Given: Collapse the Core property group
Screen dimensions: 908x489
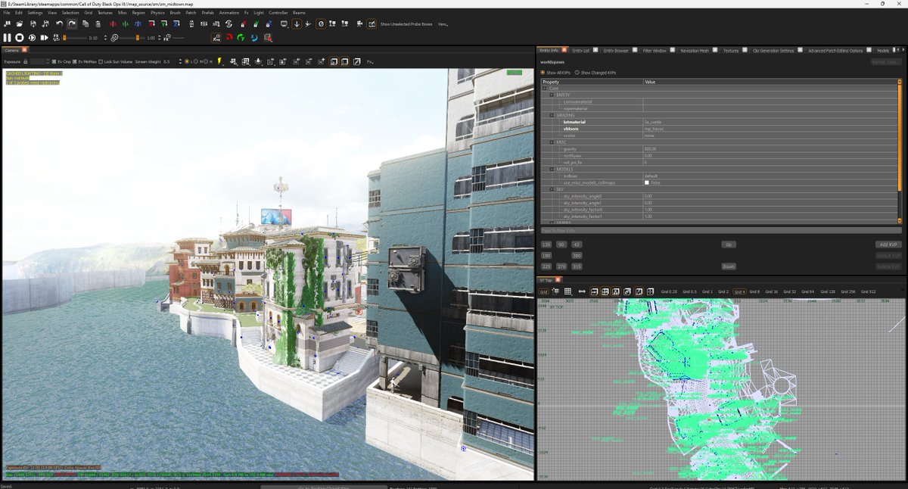Looking at the screenshot, I should (x=545, y=88).
